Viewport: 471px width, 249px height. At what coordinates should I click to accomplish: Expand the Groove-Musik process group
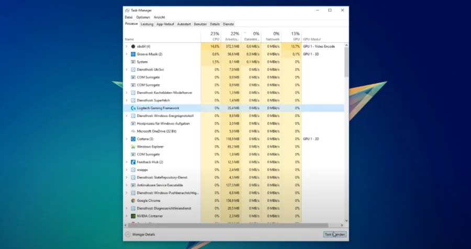(x=127, y=54)
